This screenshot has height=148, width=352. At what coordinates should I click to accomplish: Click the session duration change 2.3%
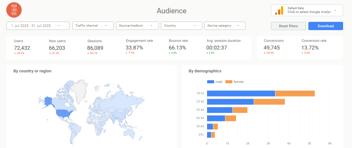[x=210, y=53]
